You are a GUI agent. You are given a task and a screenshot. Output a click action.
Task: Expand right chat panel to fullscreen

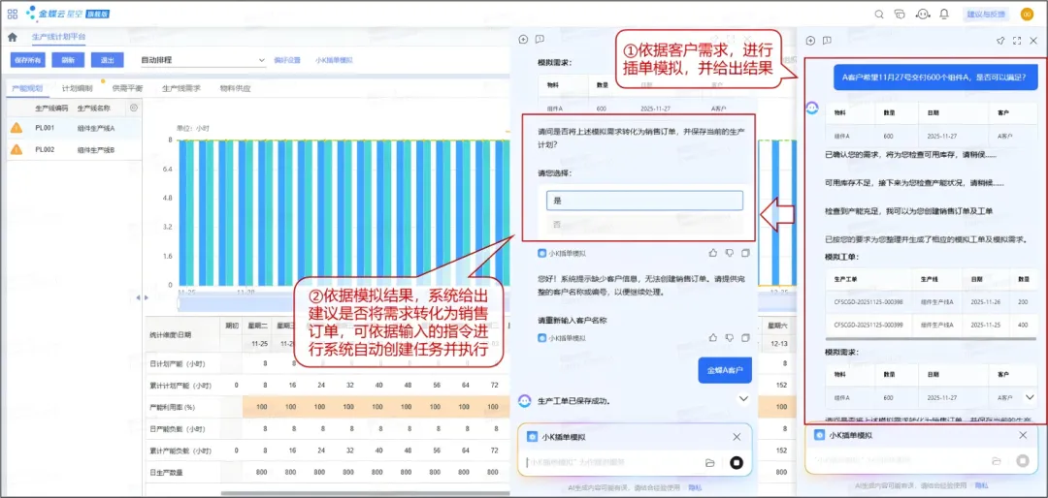1017,41
